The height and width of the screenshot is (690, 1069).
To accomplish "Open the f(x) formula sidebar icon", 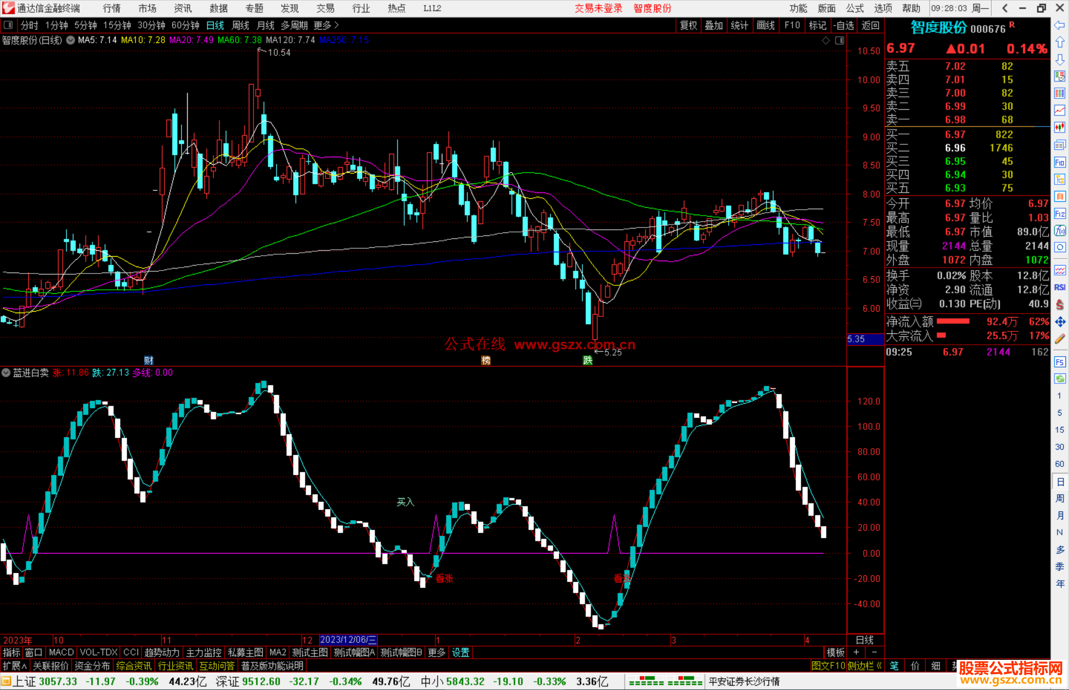I will (1060, 230).
